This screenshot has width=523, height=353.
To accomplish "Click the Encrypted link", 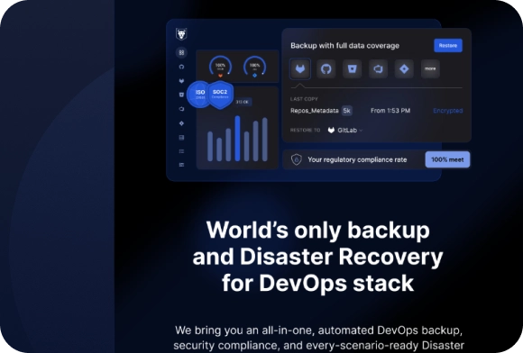I will [447, 111].
